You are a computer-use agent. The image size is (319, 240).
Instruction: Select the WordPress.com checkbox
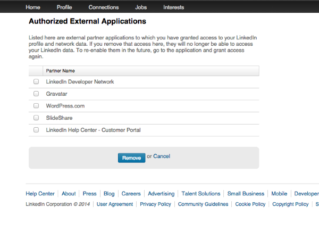pyautogui.click(x=36, y=106)
